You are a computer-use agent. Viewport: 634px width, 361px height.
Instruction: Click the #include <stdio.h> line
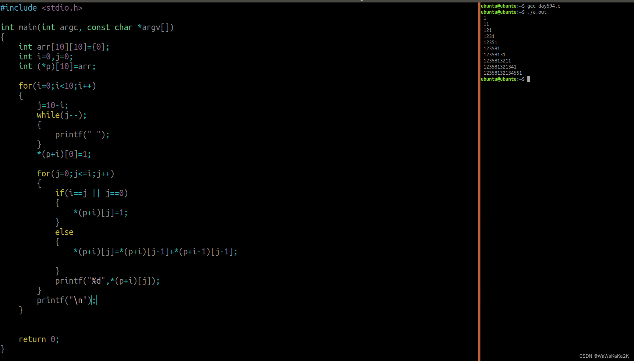41,8
